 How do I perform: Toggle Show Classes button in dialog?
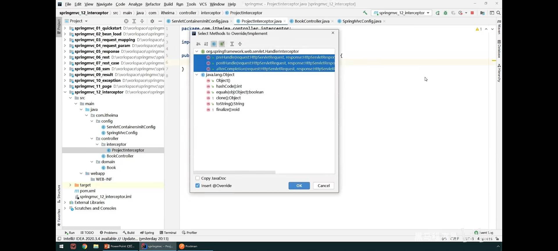click(x=214, y=44)
